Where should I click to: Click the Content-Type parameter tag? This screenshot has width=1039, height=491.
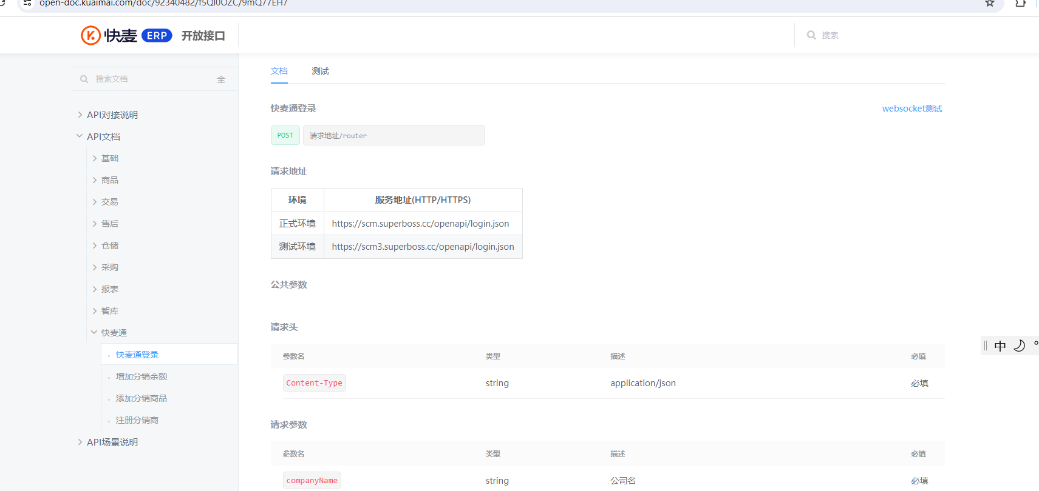coord(315,383)
